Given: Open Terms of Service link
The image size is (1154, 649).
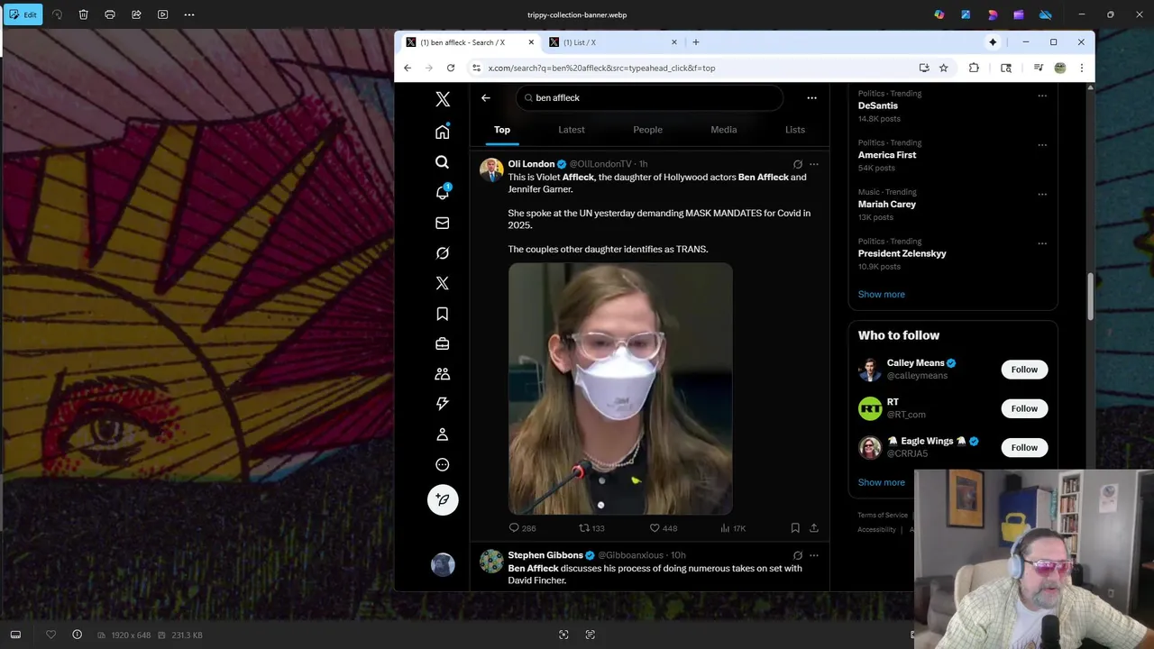Looking at the screenshot, I should coord(882,516).
